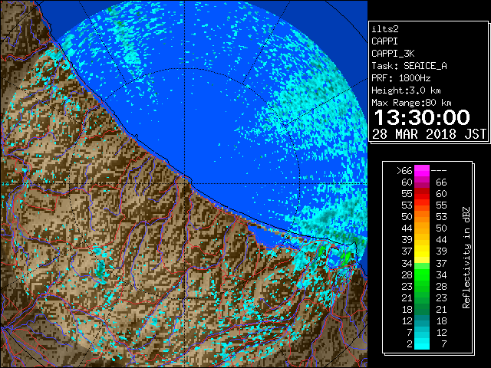
Task: Select the "CAPPI_3K" product text
Action: [393, 54]
